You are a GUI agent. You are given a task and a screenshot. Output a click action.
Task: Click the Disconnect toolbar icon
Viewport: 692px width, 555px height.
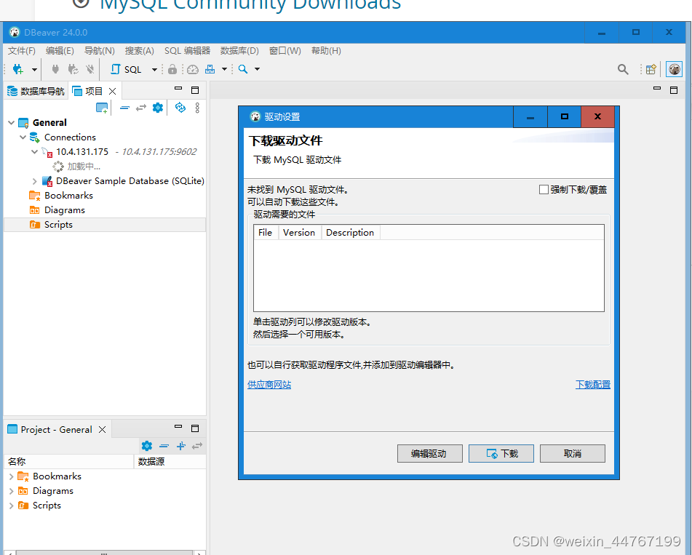pyautogui.click(x=90, y=69)
